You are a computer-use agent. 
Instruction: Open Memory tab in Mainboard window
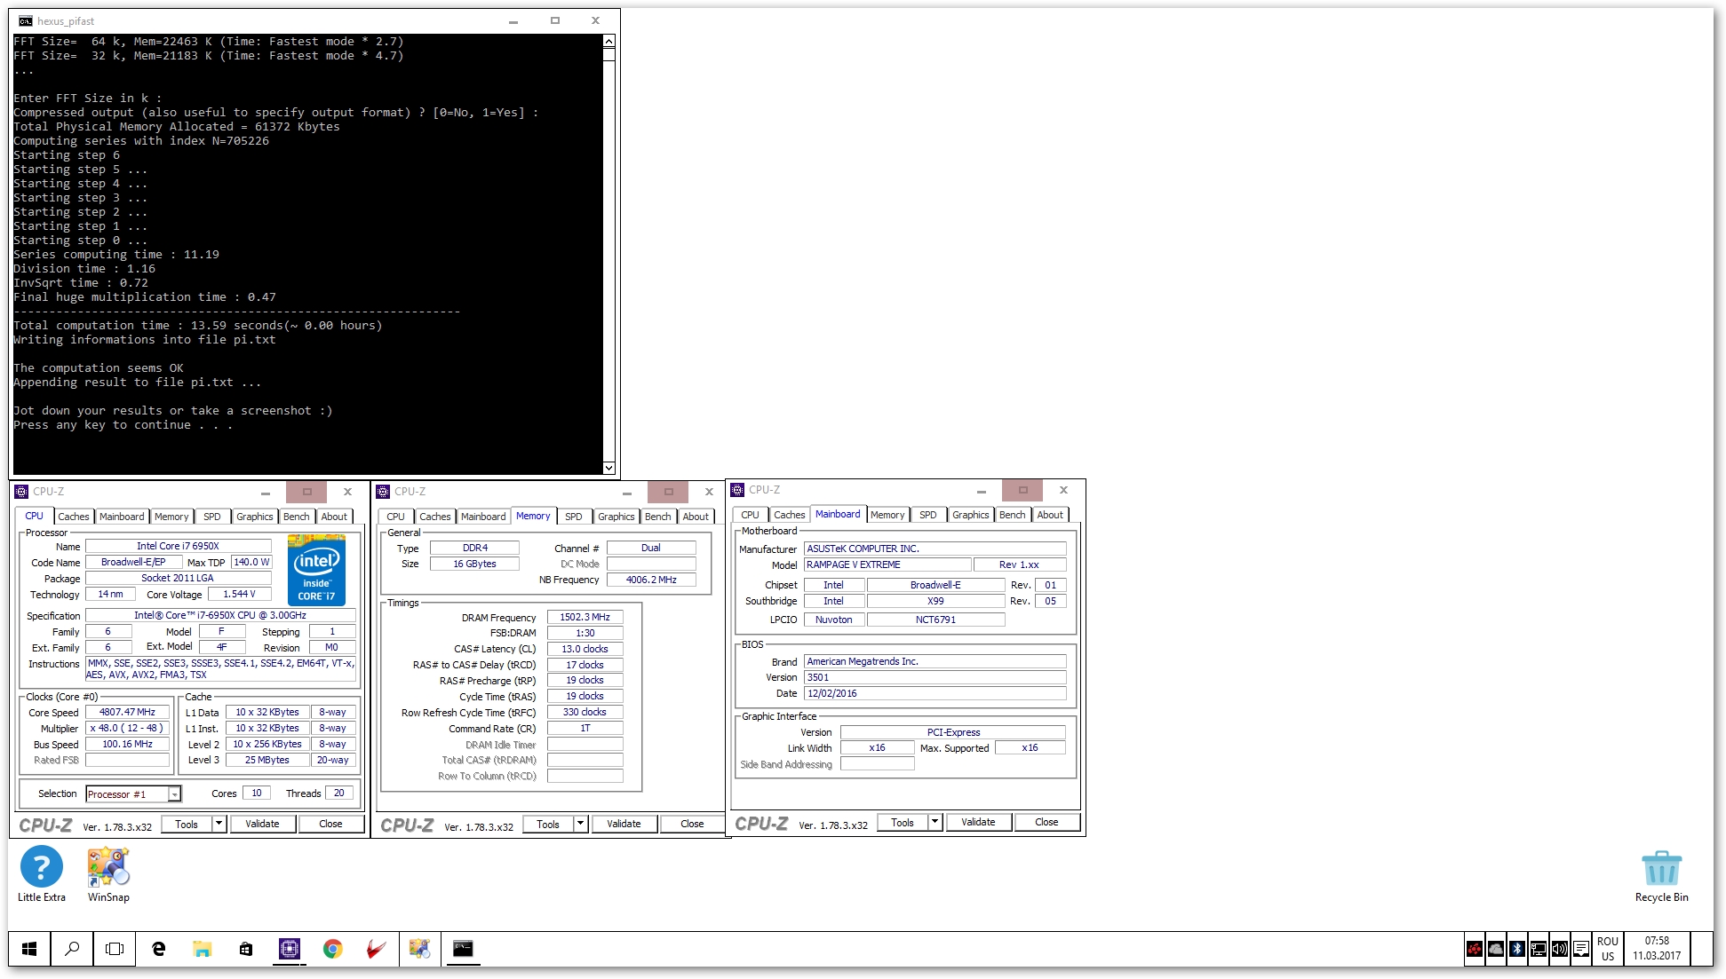click(887, 515)
